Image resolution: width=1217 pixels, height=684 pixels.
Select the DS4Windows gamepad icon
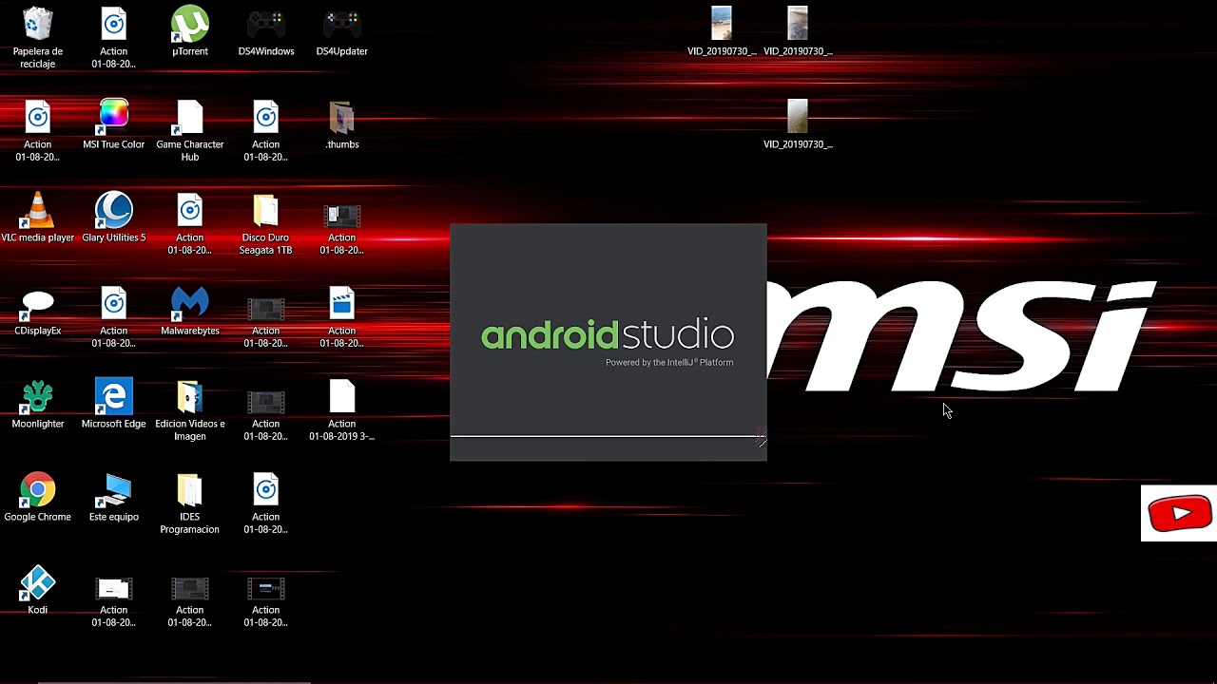[x=266, y=24]
